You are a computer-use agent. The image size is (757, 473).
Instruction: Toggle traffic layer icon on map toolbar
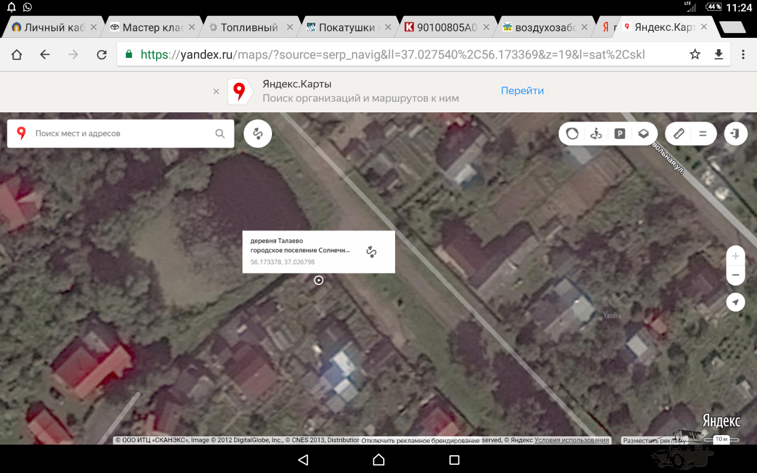[x=572, y=134]
